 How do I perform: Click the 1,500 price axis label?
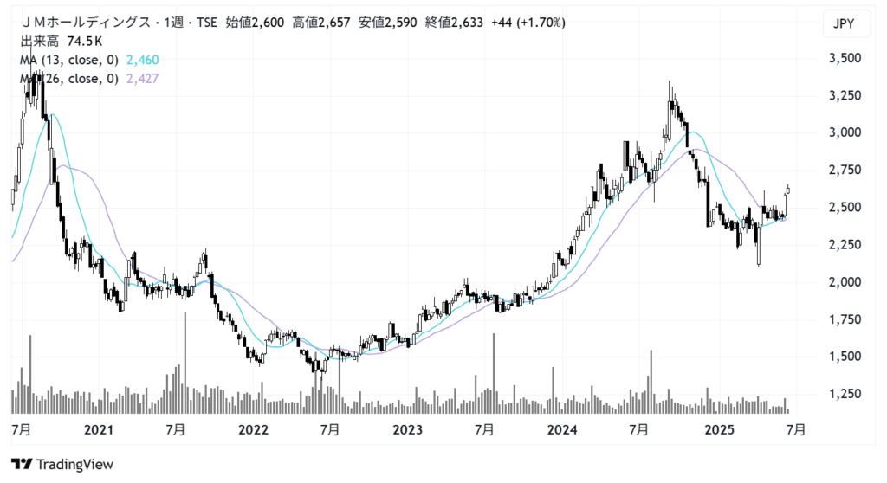845,357
